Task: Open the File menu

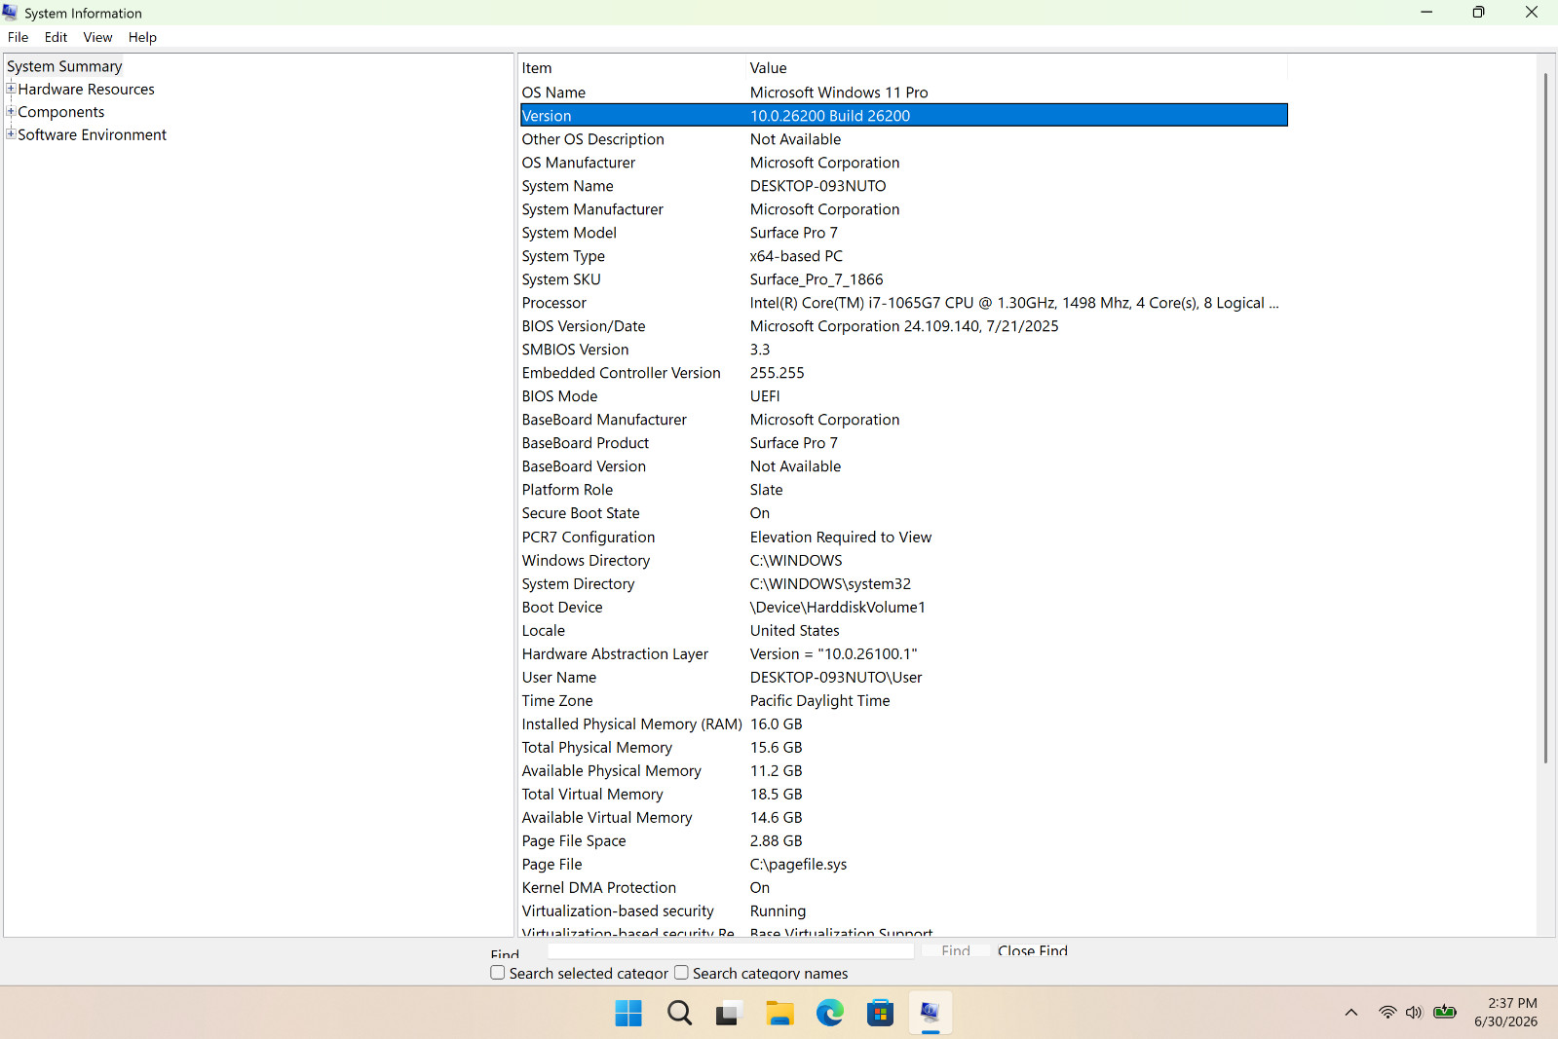Action: pos(18,37)
